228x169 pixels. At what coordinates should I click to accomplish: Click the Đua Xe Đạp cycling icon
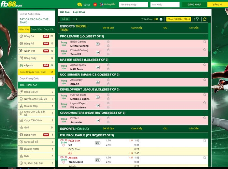point(21,106)
